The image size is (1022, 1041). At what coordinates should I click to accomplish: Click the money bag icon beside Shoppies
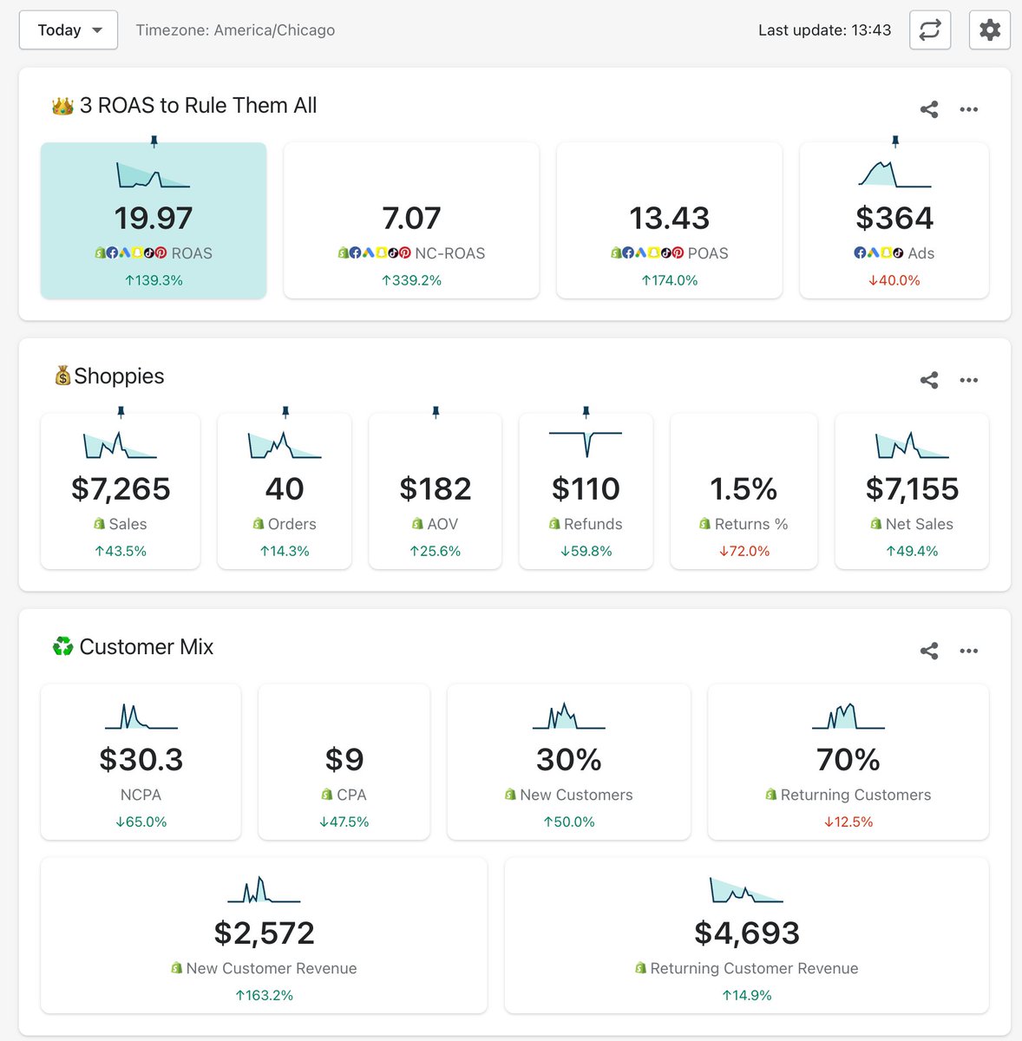(62, 376)
